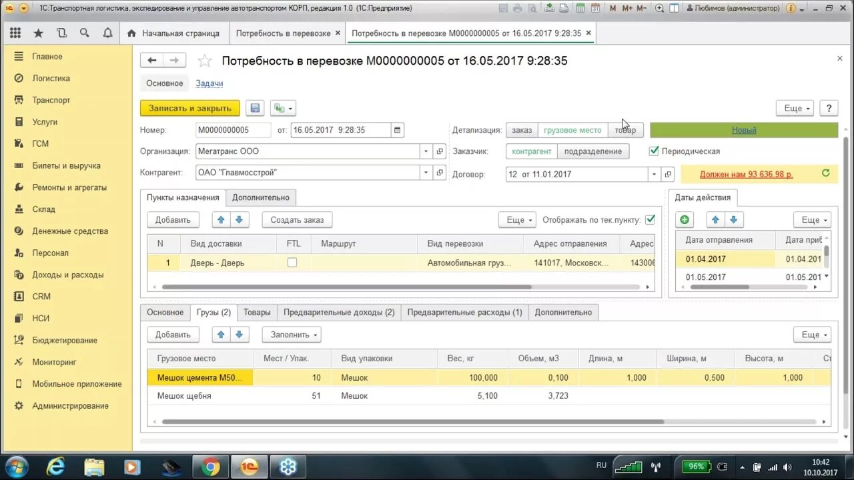
Task: Save document with floppy disk icon
Action: tap(255, 108)
